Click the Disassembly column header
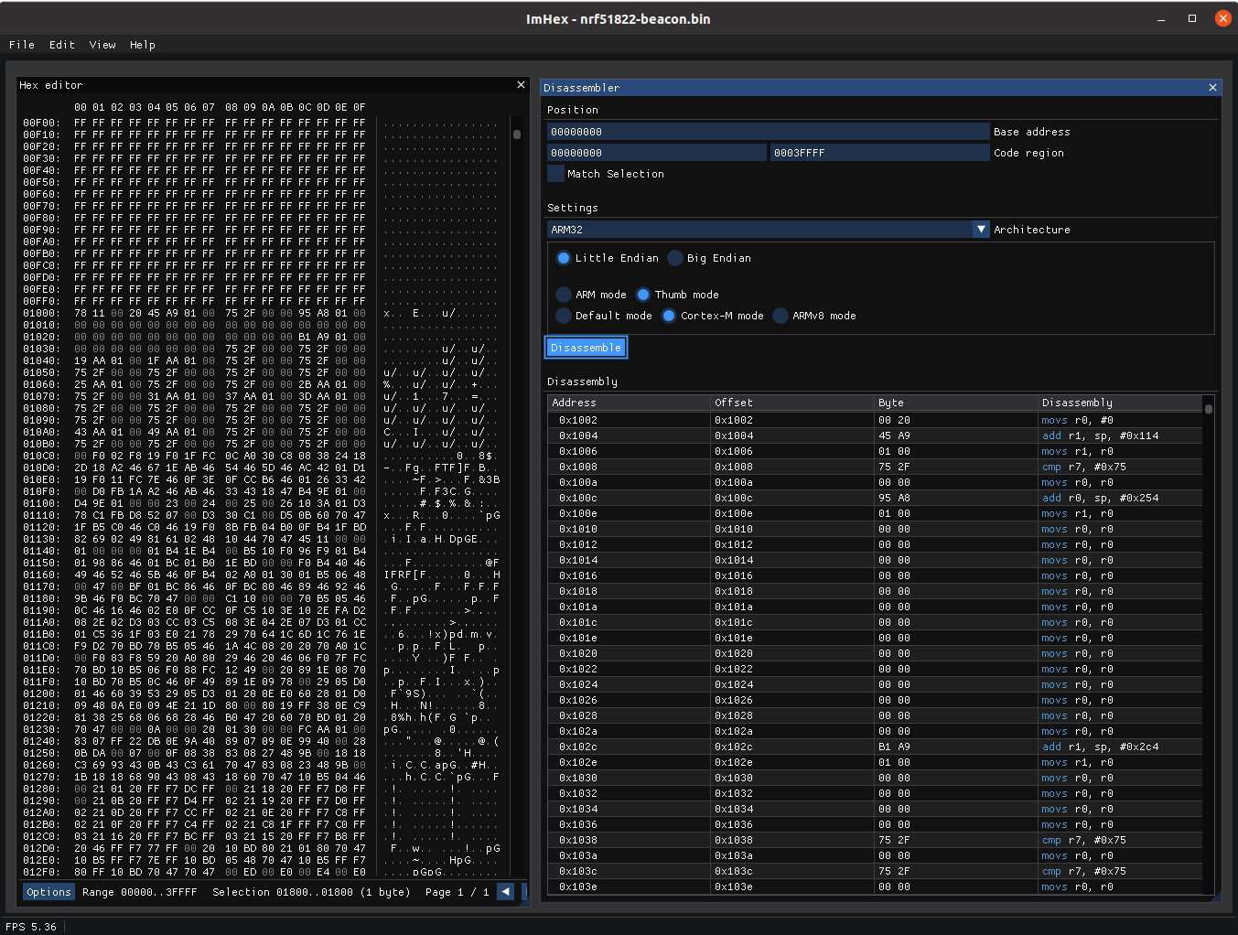Image resolution: width=1238 pixels, height=935 pixels. pos(1077,403)
